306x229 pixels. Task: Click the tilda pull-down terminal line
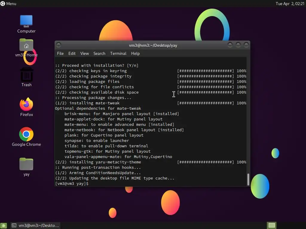pos(106,146)
